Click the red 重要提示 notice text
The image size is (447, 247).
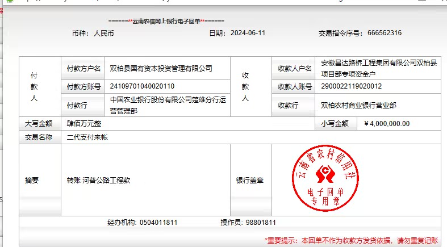[x=352, y=240]
